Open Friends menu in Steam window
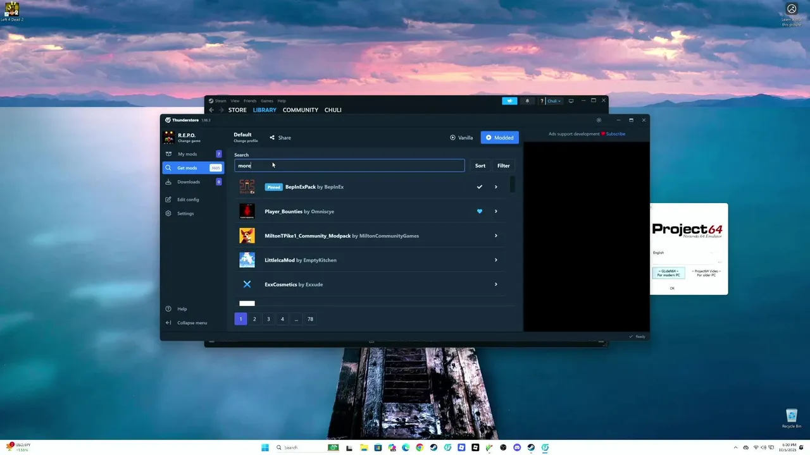 (x=250, y=101)
